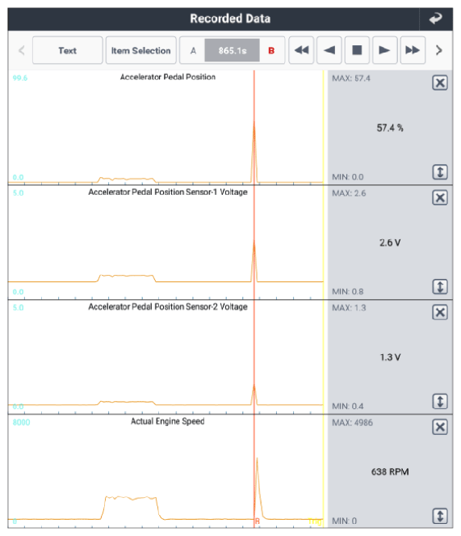Show next toolbar items with right chevron

tap(439, 50)
